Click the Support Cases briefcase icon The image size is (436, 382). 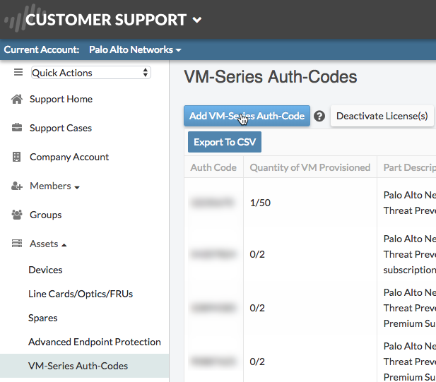pyautogui.click(x=17, y=129)
